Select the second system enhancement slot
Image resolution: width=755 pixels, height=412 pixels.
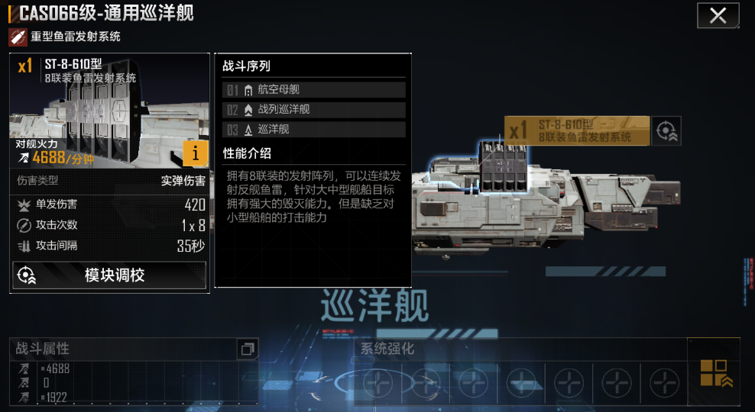[x=426, y=384]
